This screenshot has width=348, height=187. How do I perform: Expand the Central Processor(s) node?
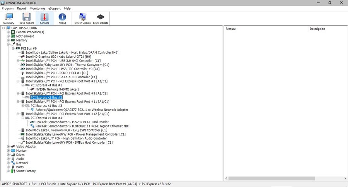[8, 32]
